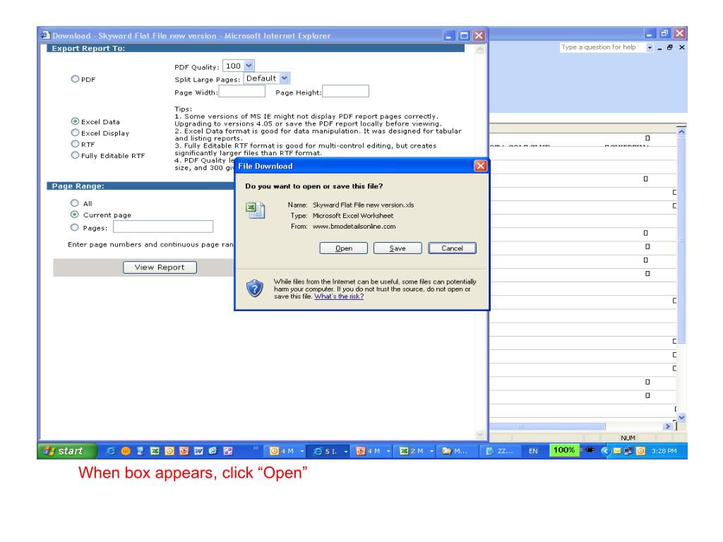The image size is (723, 542).
Task: Select the Excel Display radio button
Action: tap(75, 133)
